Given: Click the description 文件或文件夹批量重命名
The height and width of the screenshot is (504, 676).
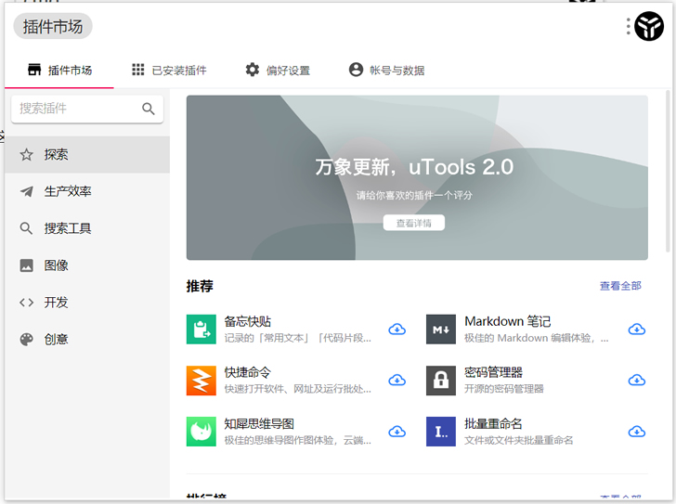Looking at the screenshot, I should [519, 440].
